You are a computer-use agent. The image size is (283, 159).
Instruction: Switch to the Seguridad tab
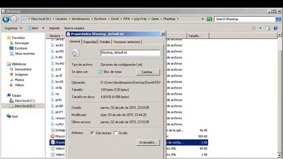(x=90, y=42)
